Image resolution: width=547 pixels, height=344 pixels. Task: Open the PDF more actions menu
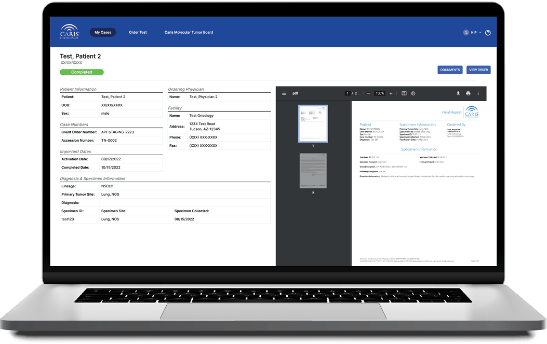478,93
